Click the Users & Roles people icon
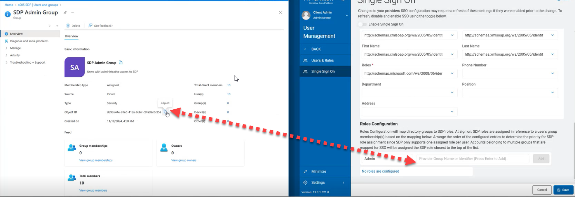Image resolution: width=575 pixels, height=197 pixels. (x=305, y=61)
